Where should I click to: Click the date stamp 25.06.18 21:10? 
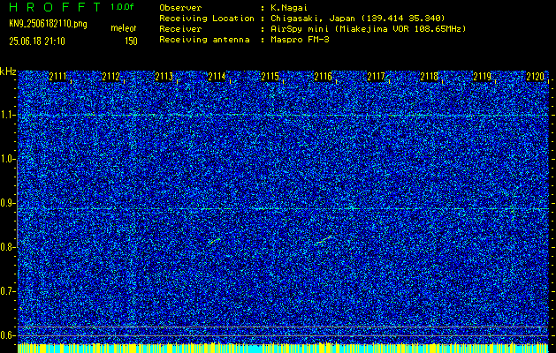tap(37, 41)
